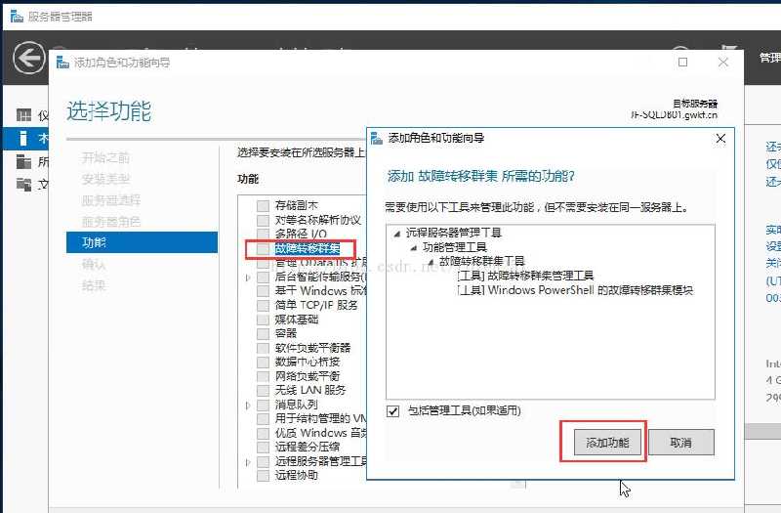Close the 故障转移群集 confirmation dialog with X
This screenshot has width=781, height=513.
(x=720, y=139)
